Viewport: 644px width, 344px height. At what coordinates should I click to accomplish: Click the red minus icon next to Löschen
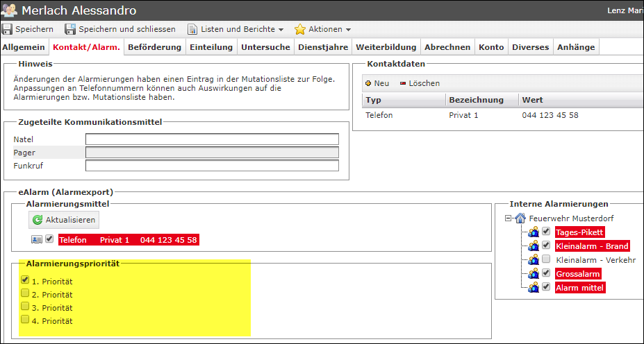click(x=403, y=83)
